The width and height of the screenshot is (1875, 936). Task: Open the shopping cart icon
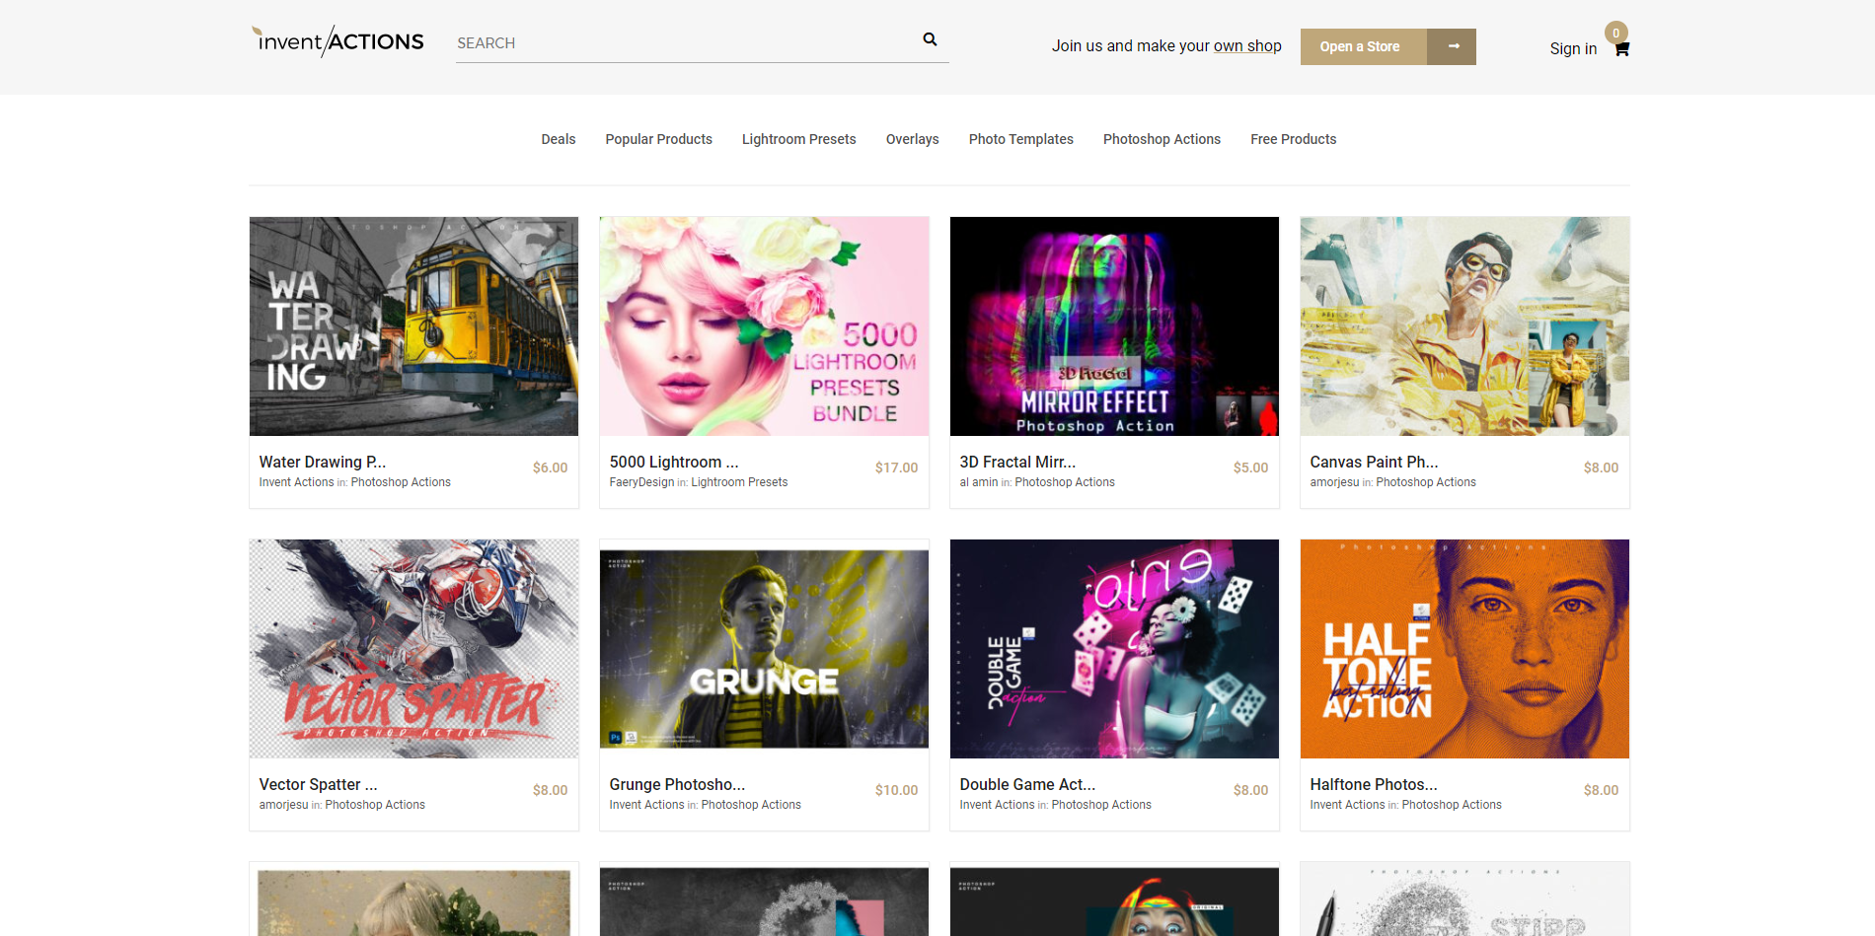pyautogui.click(x=1621, y=48)
